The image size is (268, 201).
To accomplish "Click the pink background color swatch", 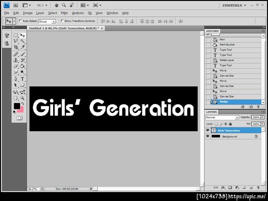I will [x=21, y=110].
